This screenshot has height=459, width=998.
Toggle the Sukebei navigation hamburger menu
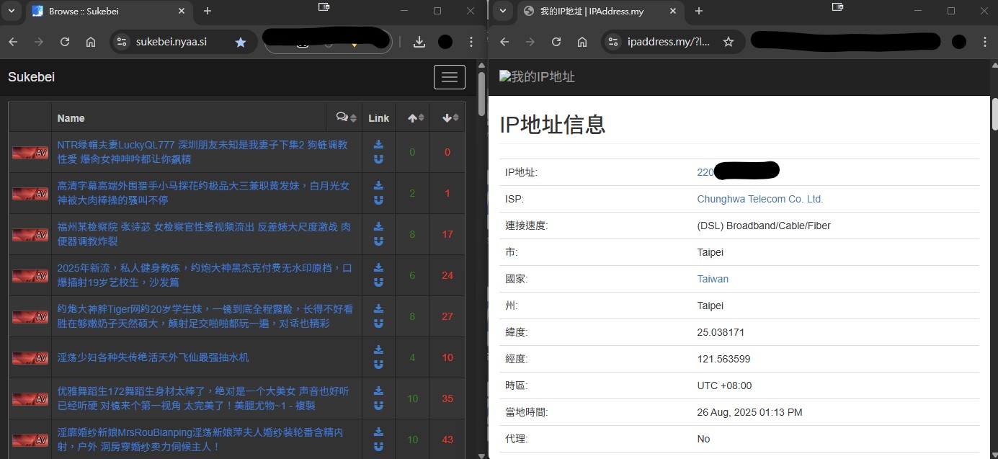tap(450, 77)
